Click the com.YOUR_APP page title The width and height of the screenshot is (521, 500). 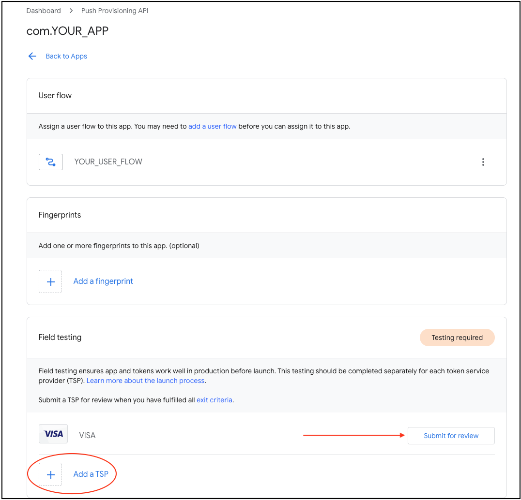tap(67, 31)
